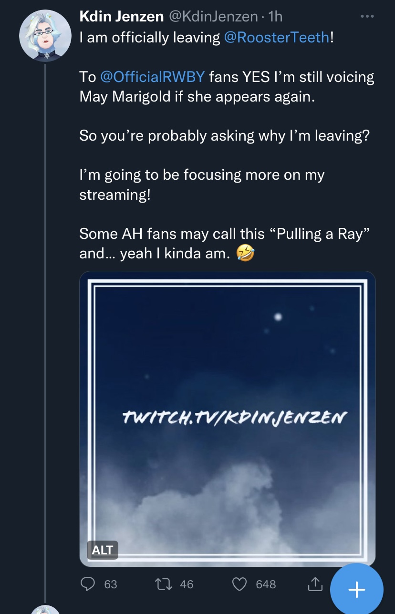Like the tweet via heart icon

click(240, 584)
